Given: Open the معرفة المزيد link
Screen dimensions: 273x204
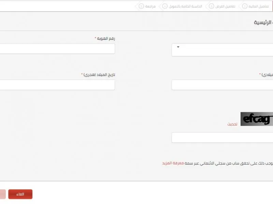Looking at the screenshot, I should (173, 163).
